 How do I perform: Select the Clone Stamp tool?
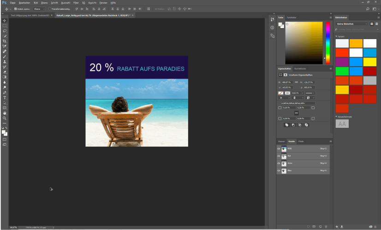[5, 62]
